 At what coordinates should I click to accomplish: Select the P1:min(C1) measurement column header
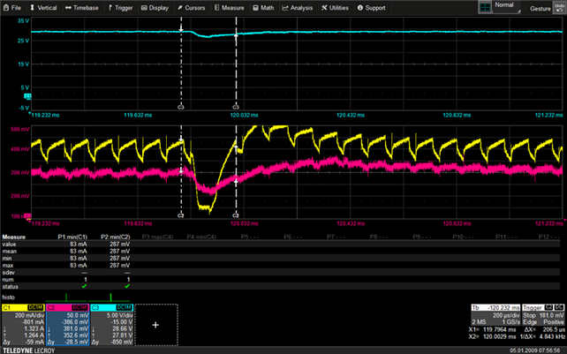[x=72, y=237]
